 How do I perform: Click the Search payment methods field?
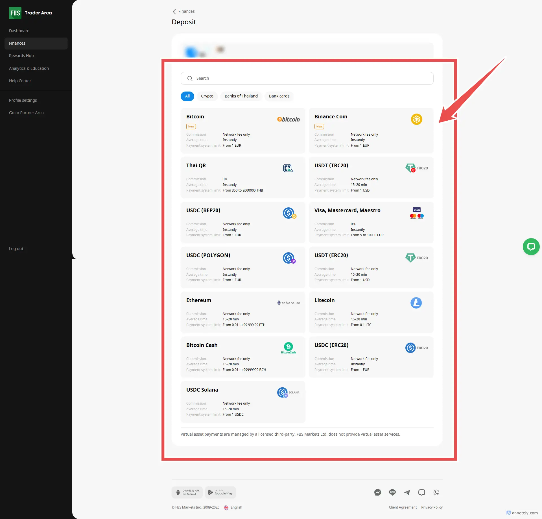pyautogui.click(x=307, y=78)
